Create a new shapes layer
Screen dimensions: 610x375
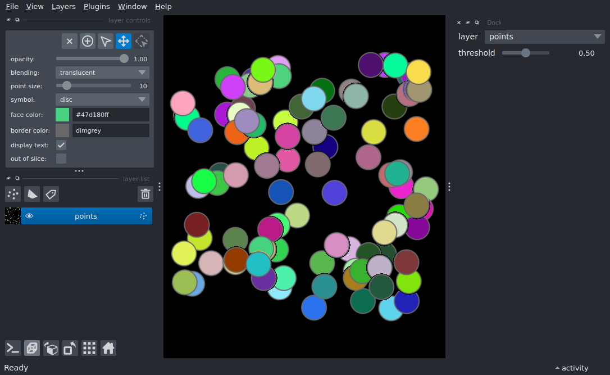click(x=32, y=194)
